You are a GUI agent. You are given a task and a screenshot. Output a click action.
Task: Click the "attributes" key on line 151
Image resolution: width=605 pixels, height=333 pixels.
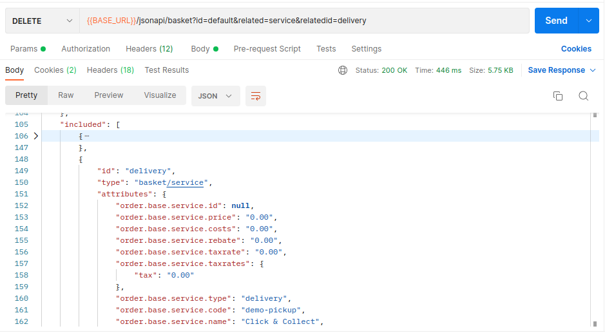pos(124,194)
